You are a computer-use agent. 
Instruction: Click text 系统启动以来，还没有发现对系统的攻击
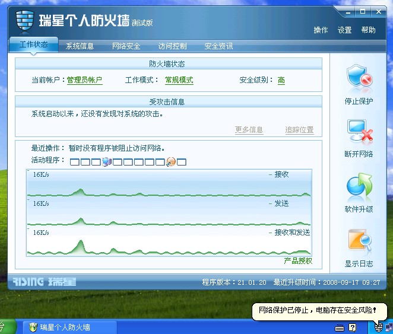[97, 114]
